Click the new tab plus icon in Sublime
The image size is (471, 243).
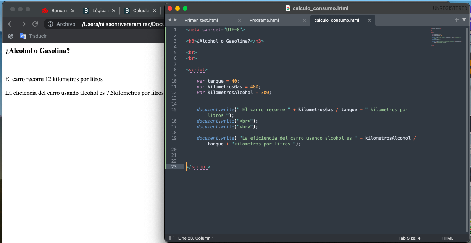click(x=457, y=20)
